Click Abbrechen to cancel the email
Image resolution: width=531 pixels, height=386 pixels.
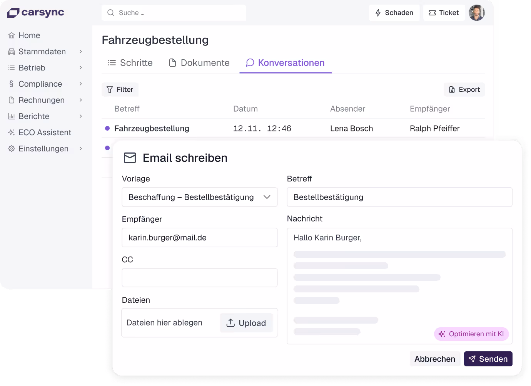pos(435,359)
